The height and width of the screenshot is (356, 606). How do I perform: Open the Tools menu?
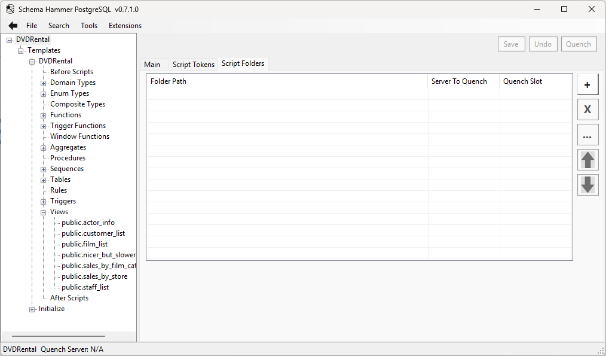(88, 25)
